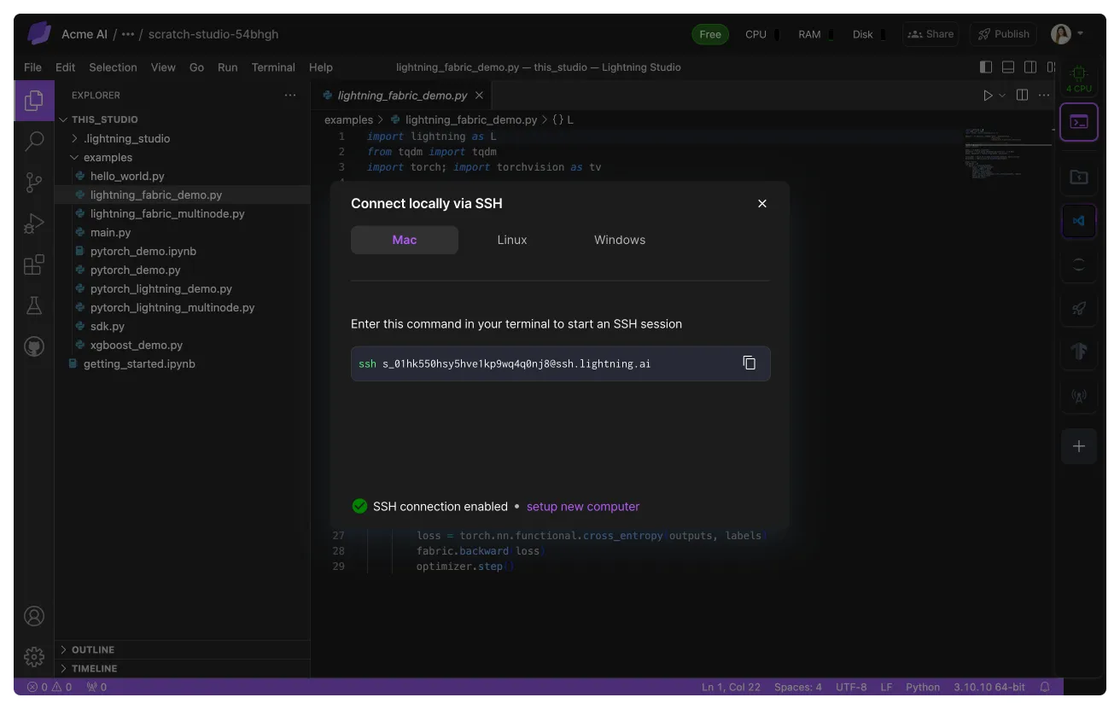Copy the SSH command with the copy icon
The image size is (1120, 709).
(x=749, y=363)
